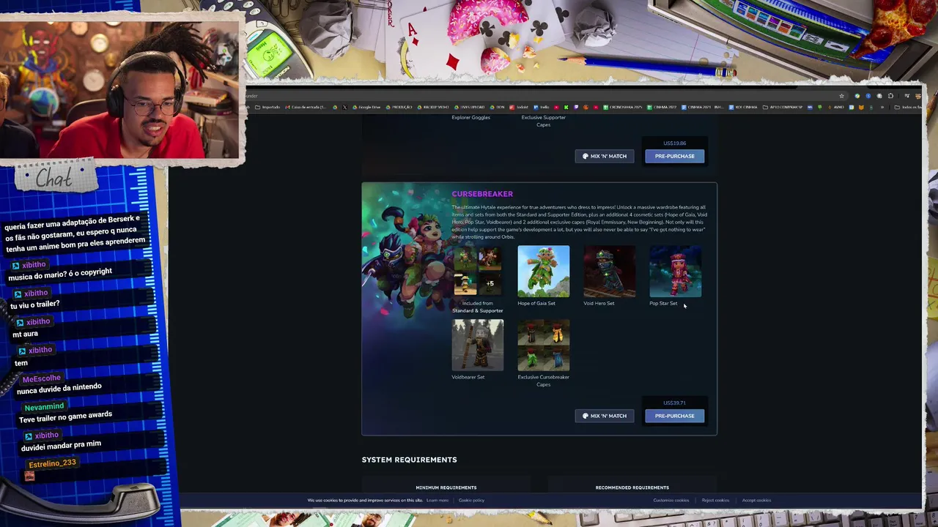Click the MINIMUM REQUIREMENTS heading

(x=446, y=487)
